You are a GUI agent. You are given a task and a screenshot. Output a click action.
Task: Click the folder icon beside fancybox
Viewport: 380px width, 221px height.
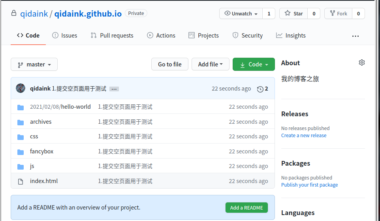pyautogui.click(x=21, y=152)
